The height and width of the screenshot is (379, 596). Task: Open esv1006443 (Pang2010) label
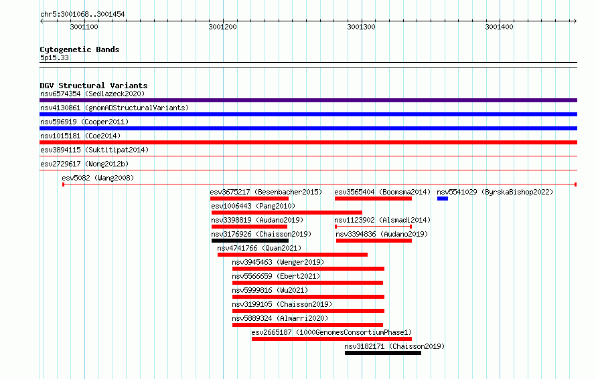253,206
